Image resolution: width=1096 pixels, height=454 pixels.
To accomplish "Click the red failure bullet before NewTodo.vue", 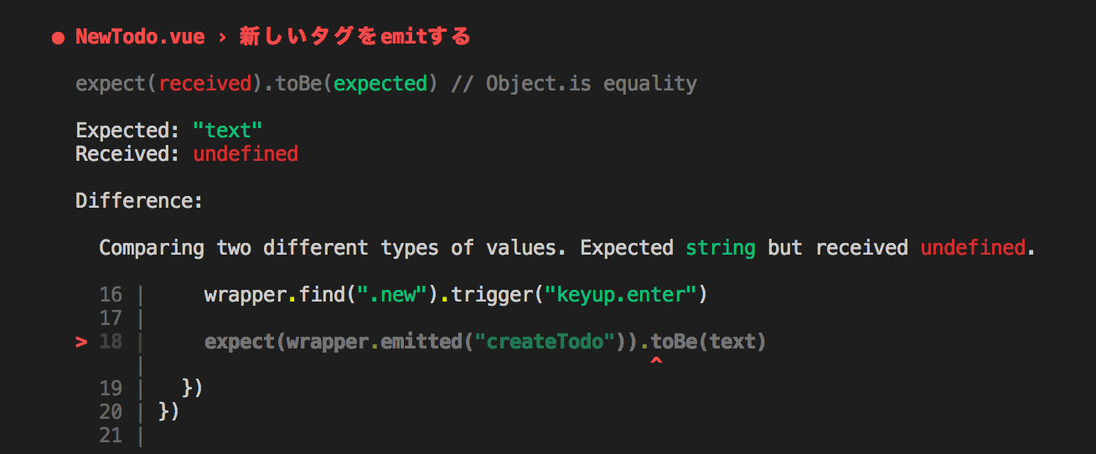I will tap(58, 39).
